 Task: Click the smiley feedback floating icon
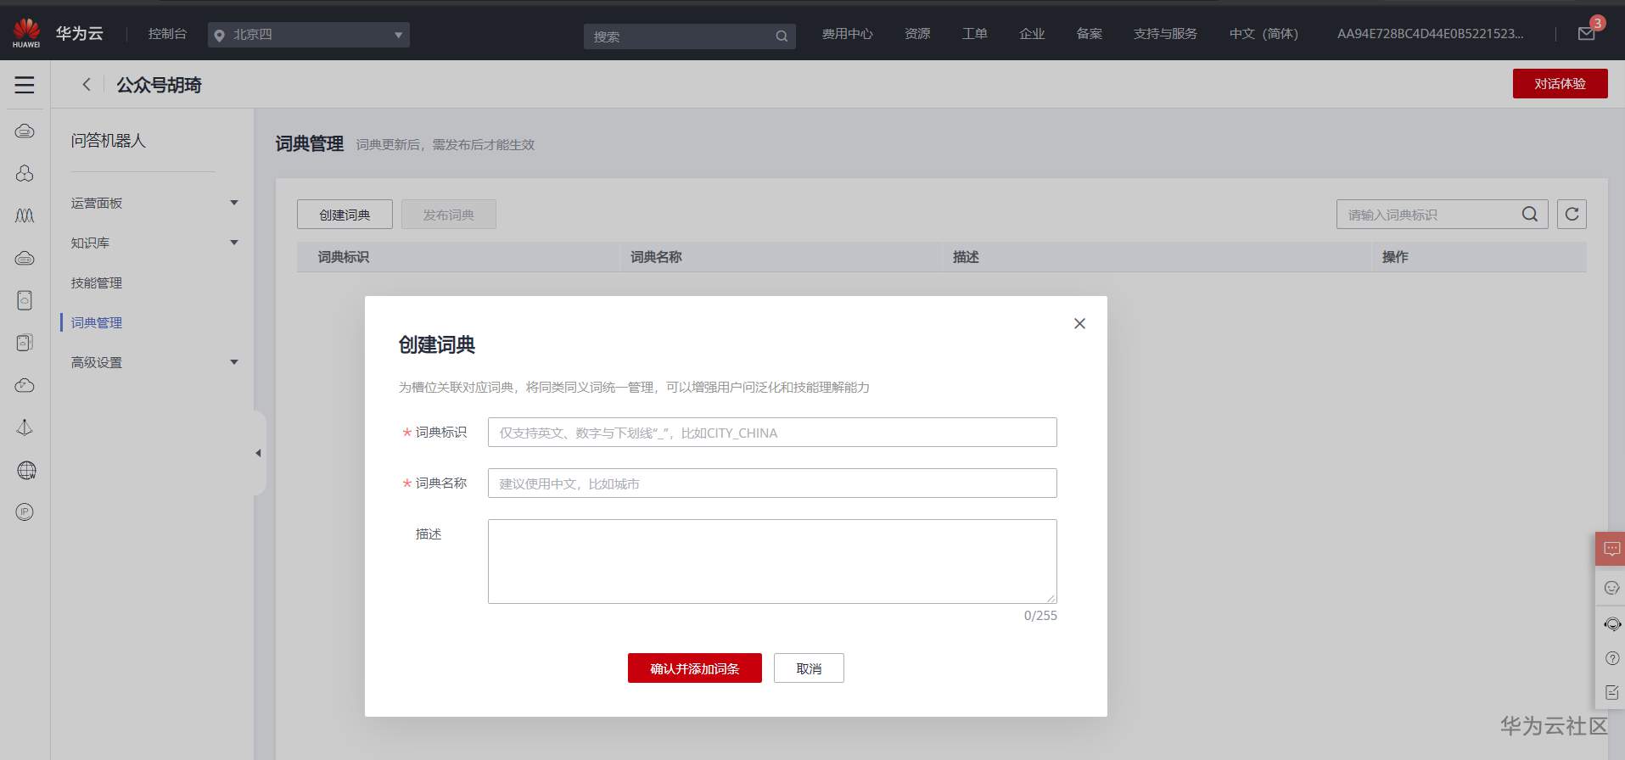coord(1611,588)
